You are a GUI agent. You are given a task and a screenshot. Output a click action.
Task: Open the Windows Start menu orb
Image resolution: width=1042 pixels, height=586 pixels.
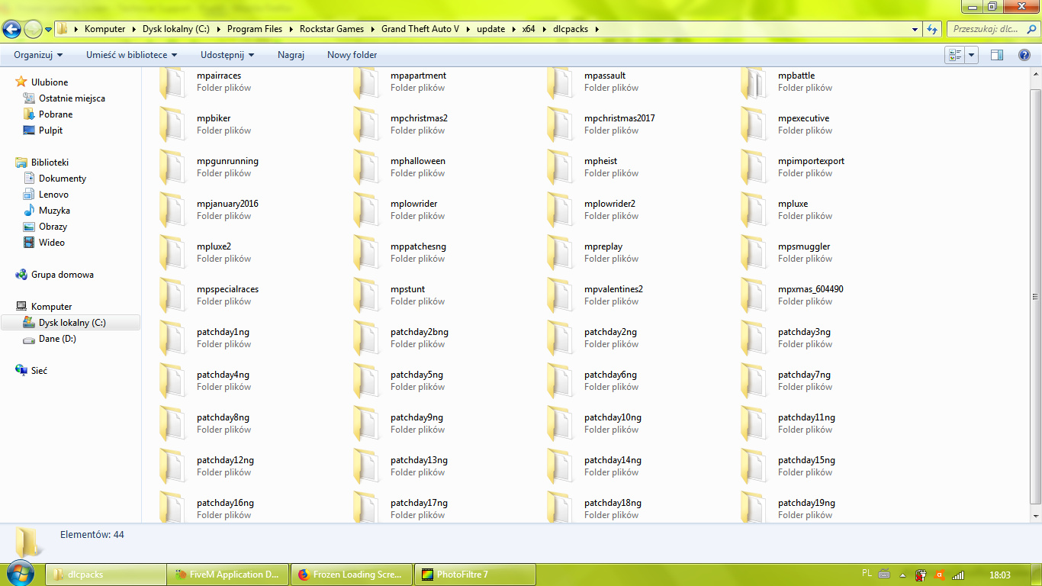pyautogui.click(x=21, y=574)
